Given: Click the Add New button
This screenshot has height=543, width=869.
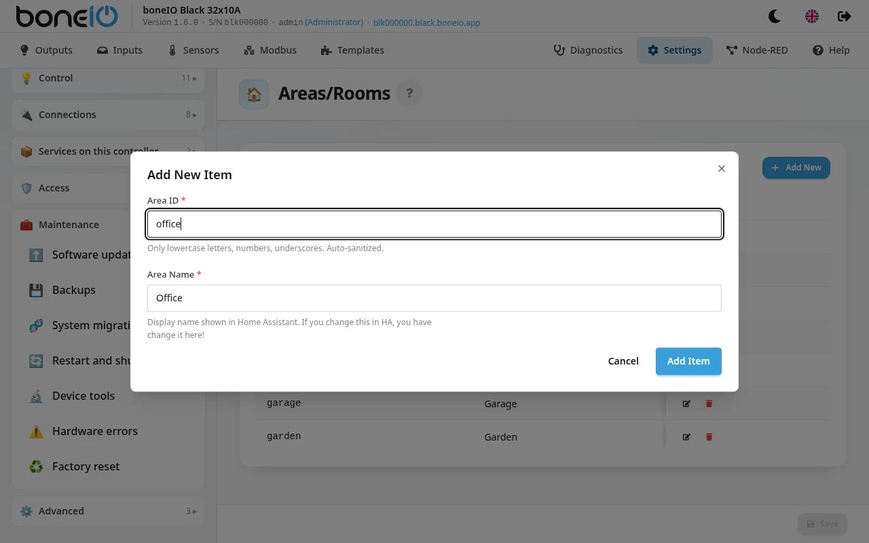Looking at the screenshot, I should tap(796, 168).
